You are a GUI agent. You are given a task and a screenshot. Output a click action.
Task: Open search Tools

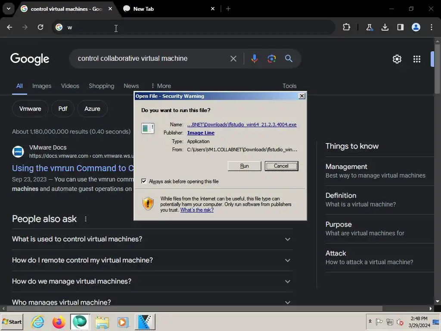point(289,86)
